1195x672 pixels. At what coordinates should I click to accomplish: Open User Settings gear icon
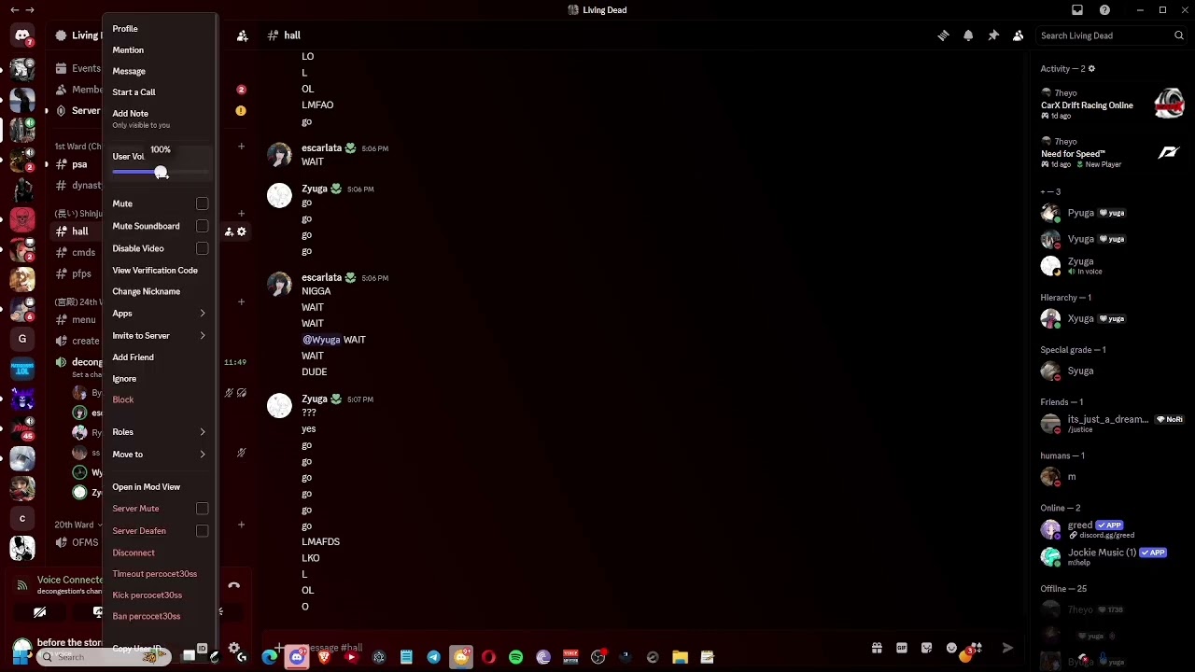coord(234,648)
